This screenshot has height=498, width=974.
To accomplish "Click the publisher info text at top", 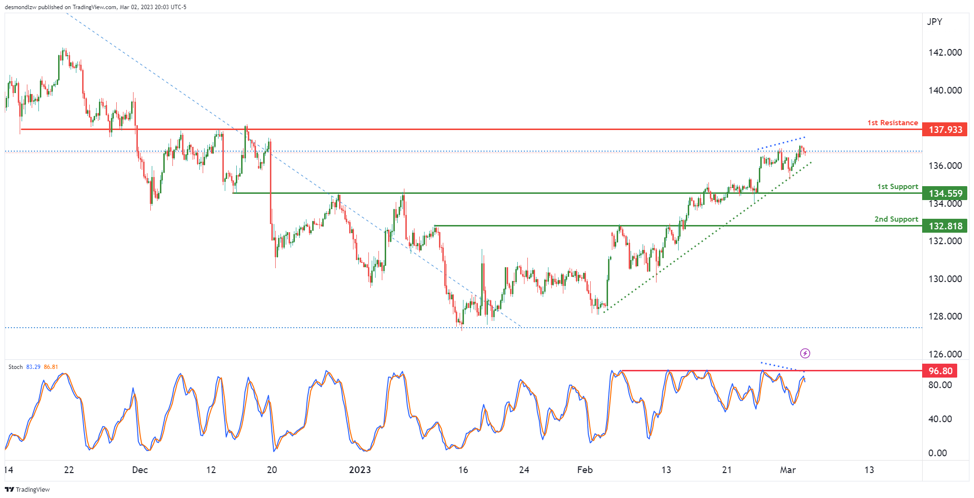I will 96,7.
